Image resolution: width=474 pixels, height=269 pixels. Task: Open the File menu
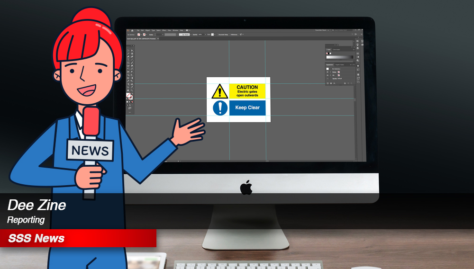138,30
